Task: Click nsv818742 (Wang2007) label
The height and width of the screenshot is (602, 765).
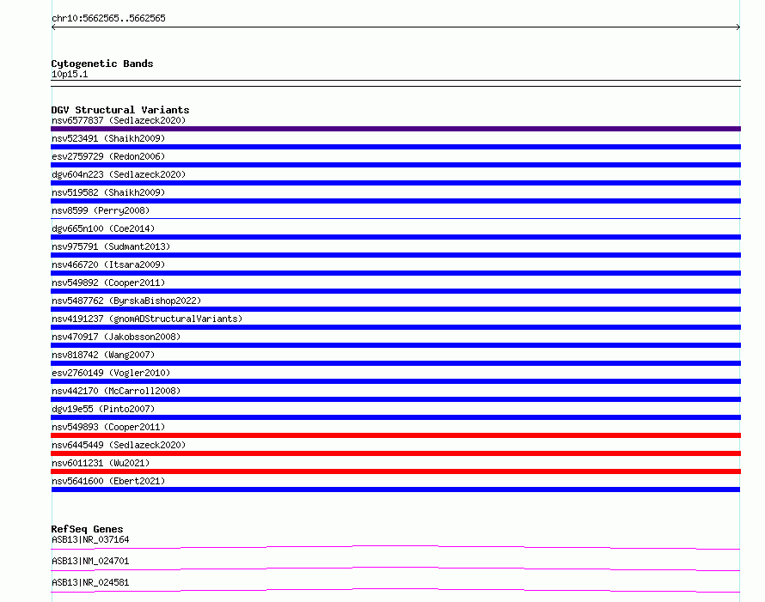Action: 103,355
